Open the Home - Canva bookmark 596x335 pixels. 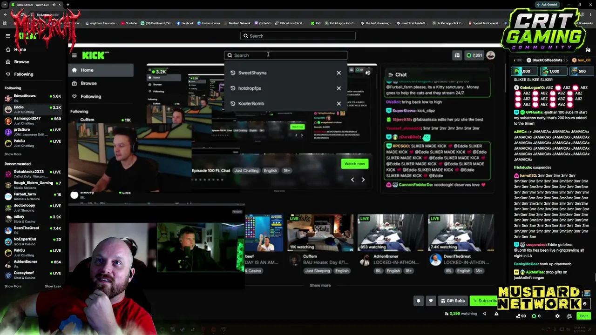[209, 23]
